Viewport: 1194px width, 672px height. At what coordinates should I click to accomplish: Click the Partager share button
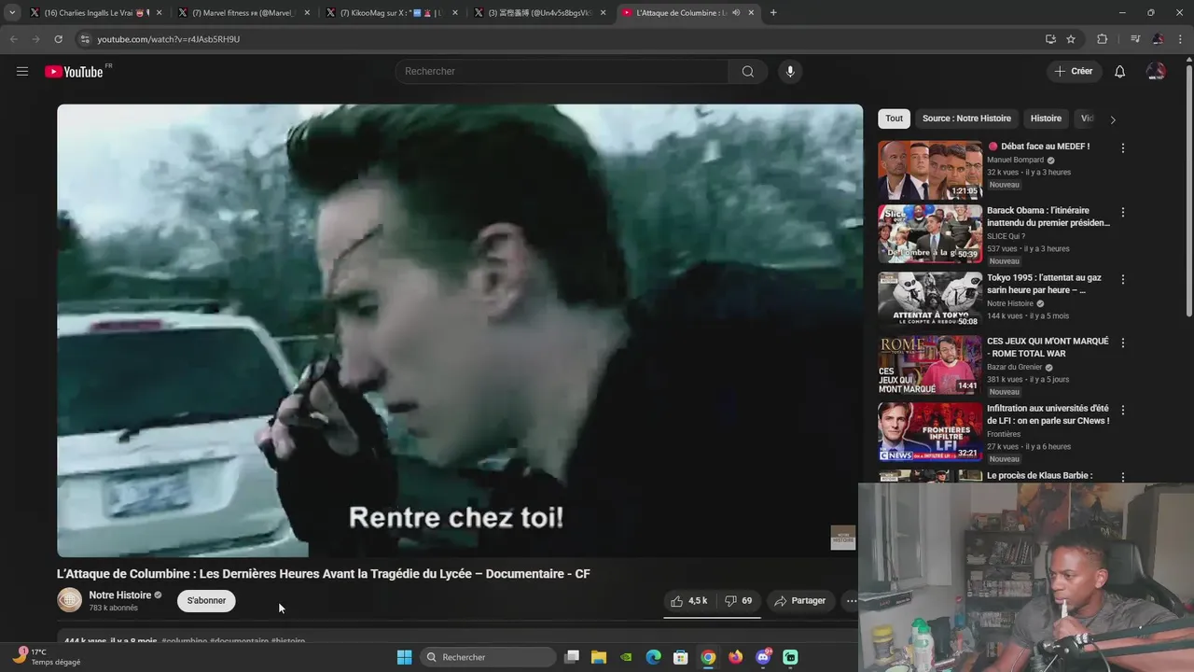pyautogui.click(x=799, y=601)
